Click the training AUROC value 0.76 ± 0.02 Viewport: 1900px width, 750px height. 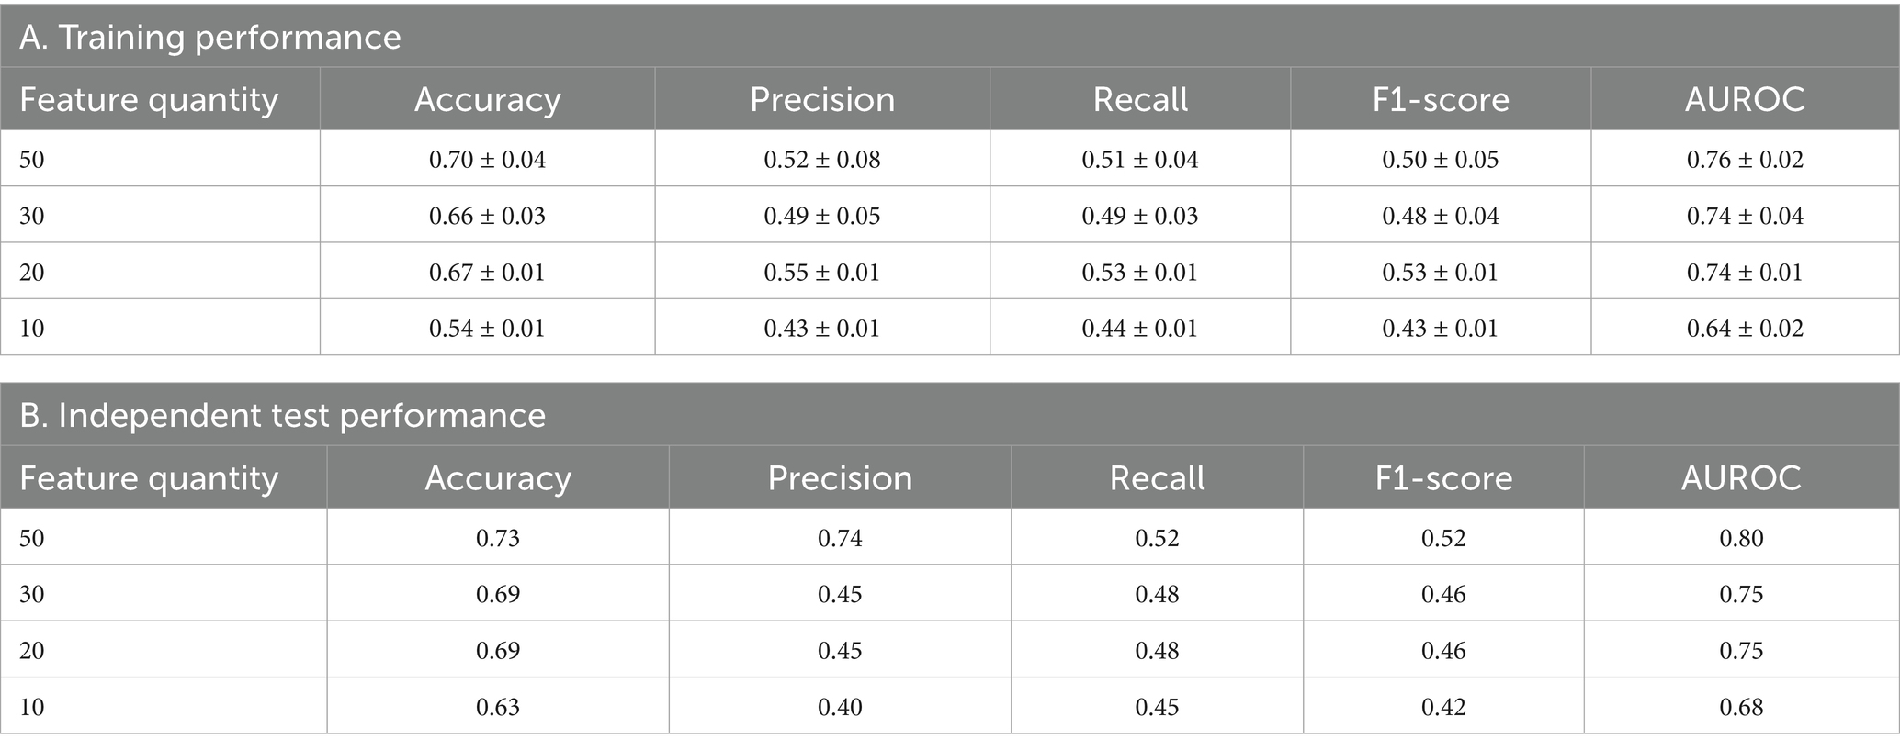coord(1745,160)
